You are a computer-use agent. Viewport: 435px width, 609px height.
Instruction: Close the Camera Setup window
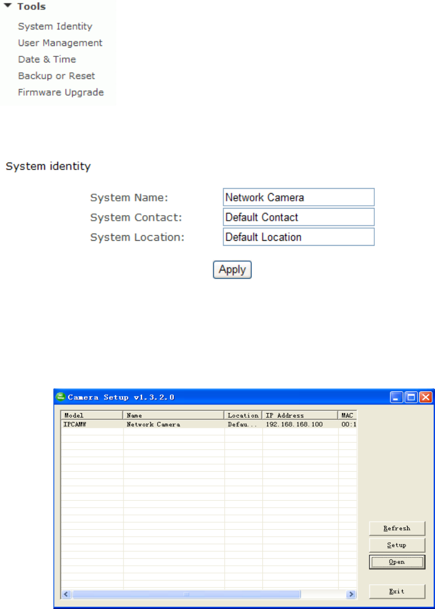pos(426,397)
